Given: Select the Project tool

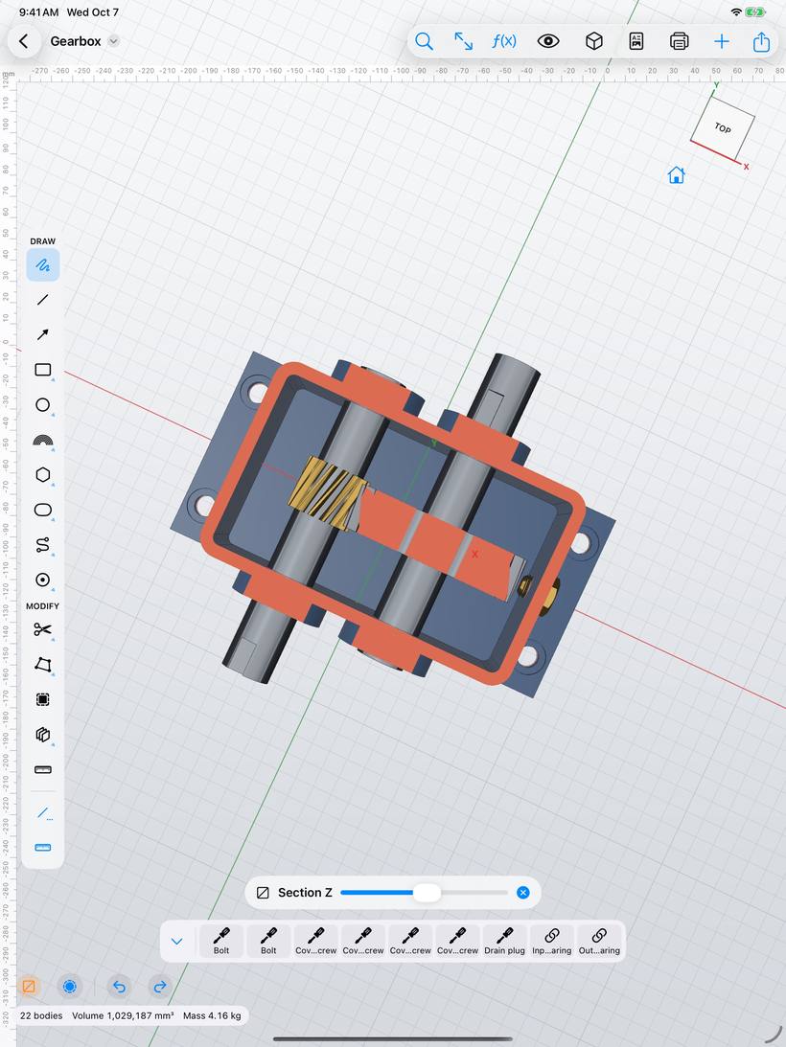Looking at the screenshot, I should click(x=43, y=735).
